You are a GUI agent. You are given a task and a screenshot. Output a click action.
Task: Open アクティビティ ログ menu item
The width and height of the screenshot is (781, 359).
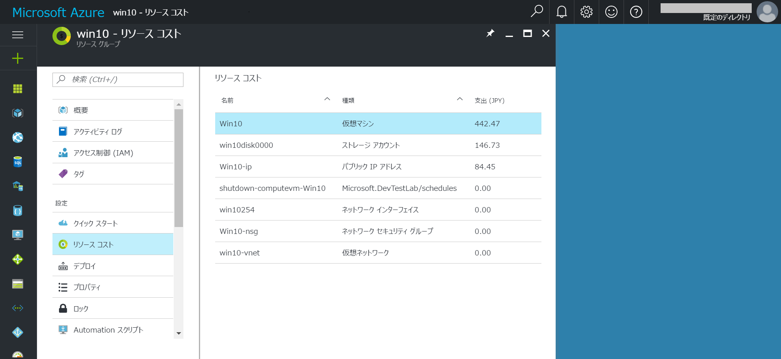click(x=113, y=131)
